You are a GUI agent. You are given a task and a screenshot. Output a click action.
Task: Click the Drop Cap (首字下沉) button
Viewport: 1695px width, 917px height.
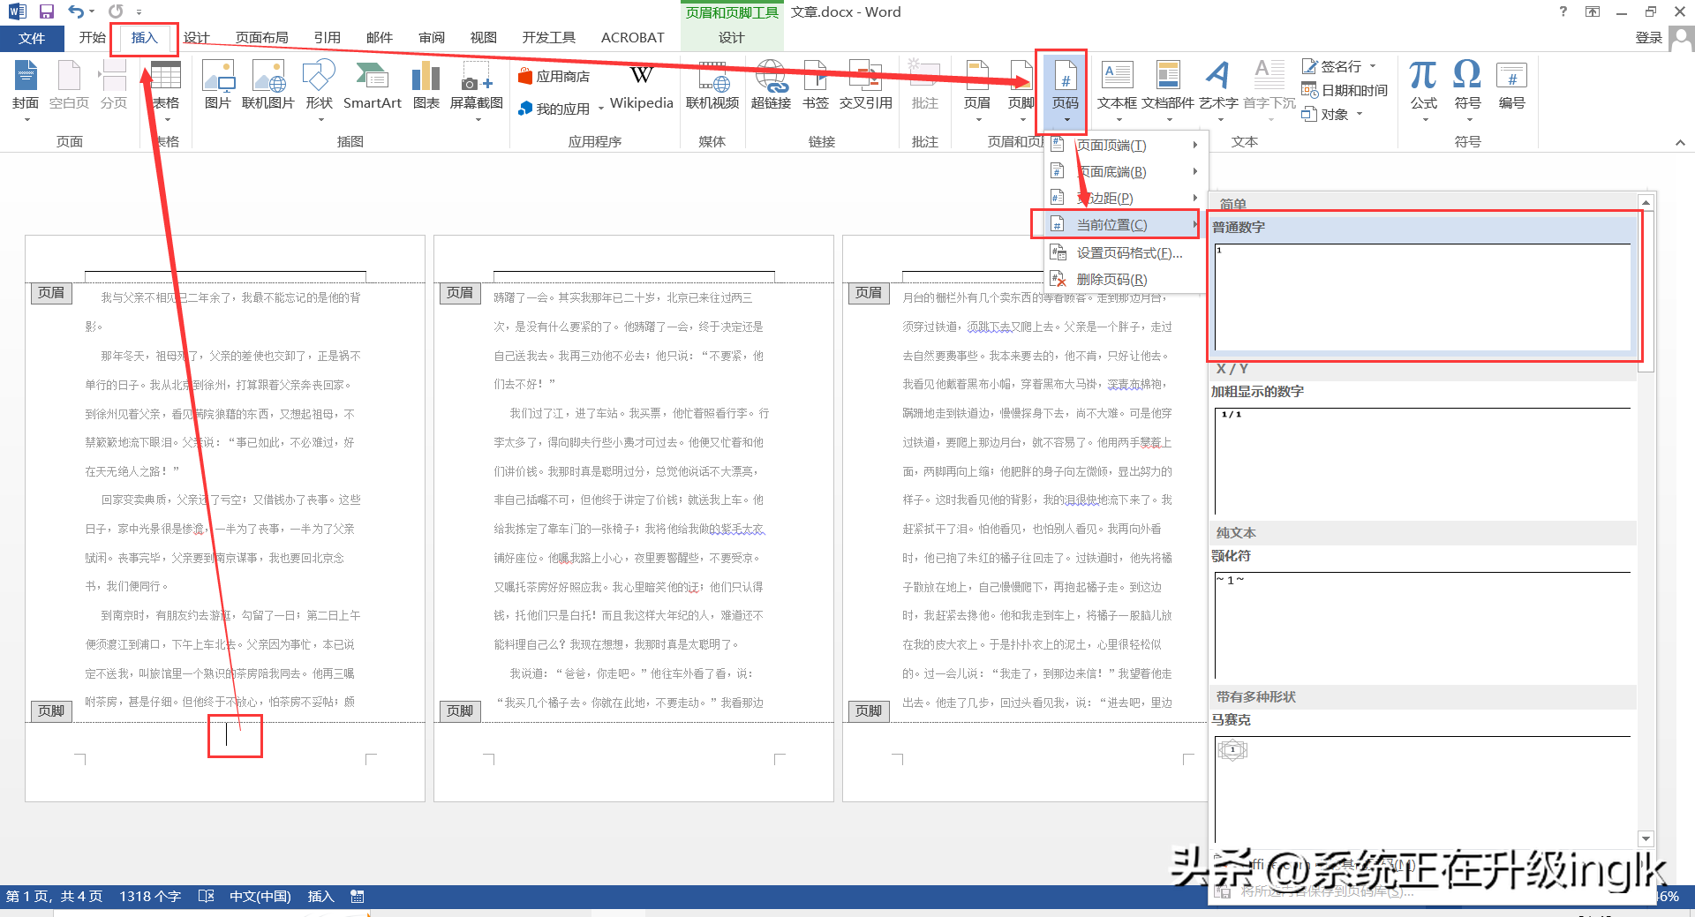click(x=1269, y=91)
